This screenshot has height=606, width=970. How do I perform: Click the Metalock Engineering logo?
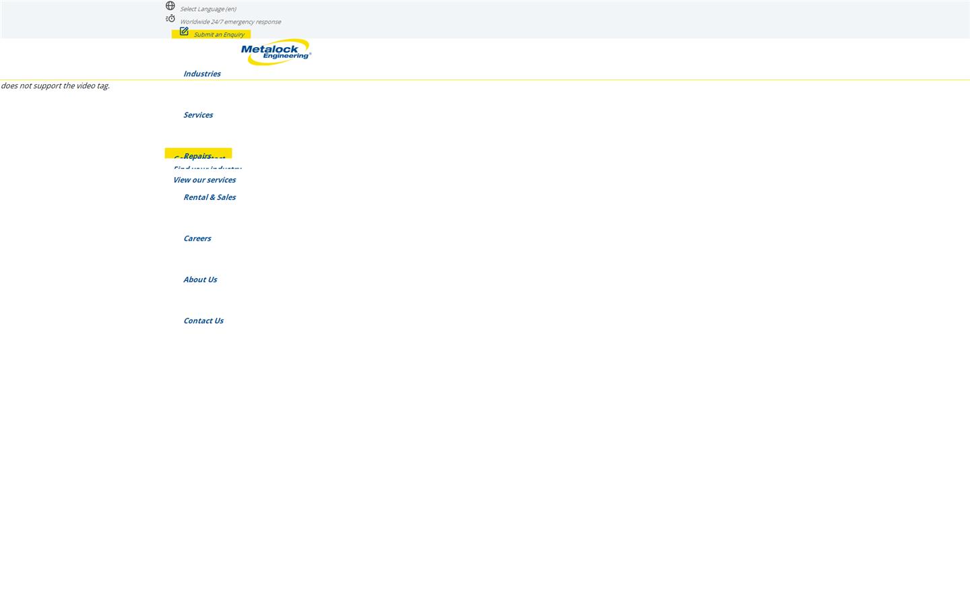tap(276, 52)
